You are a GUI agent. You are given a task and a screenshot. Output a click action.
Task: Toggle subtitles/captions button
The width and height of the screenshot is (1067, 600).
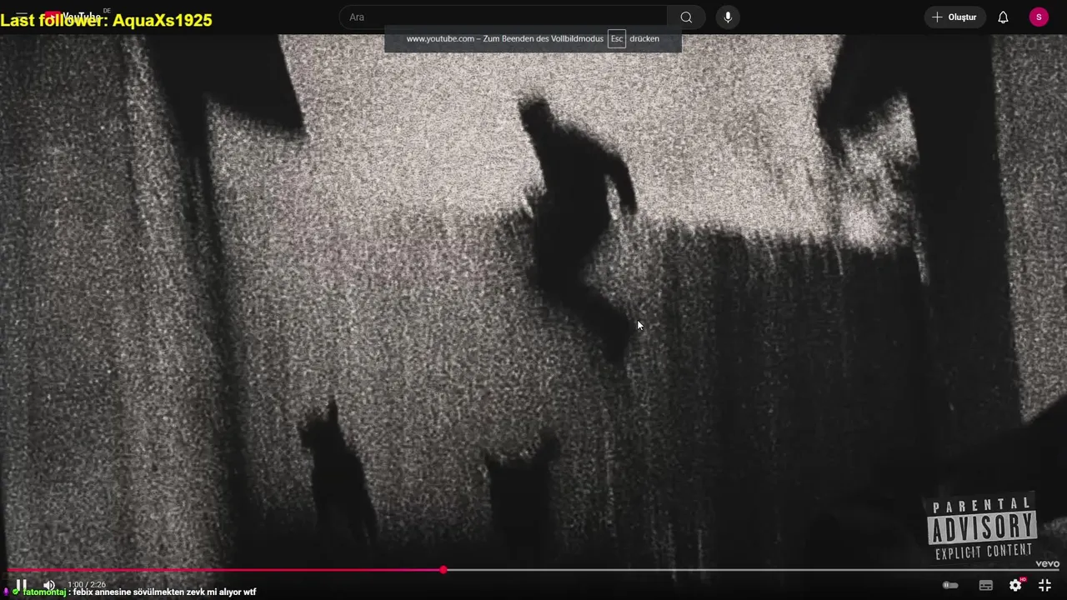[x=986, y=585]
